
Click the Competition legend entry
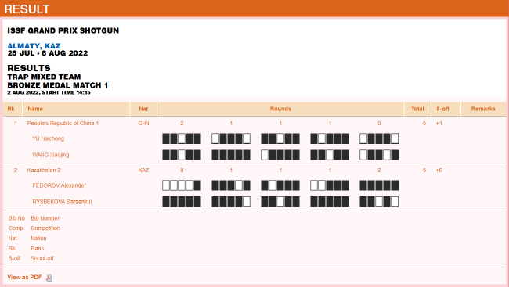45,228
